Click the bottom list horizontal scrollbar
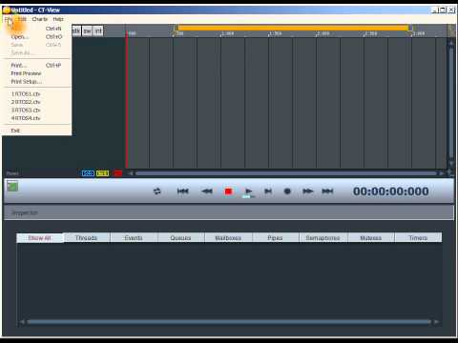The height and width of the screenshot is (343, 458). 229,322
